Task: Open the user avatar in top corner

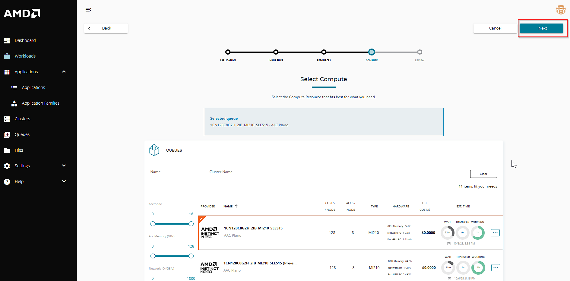Action: [561, 10]
